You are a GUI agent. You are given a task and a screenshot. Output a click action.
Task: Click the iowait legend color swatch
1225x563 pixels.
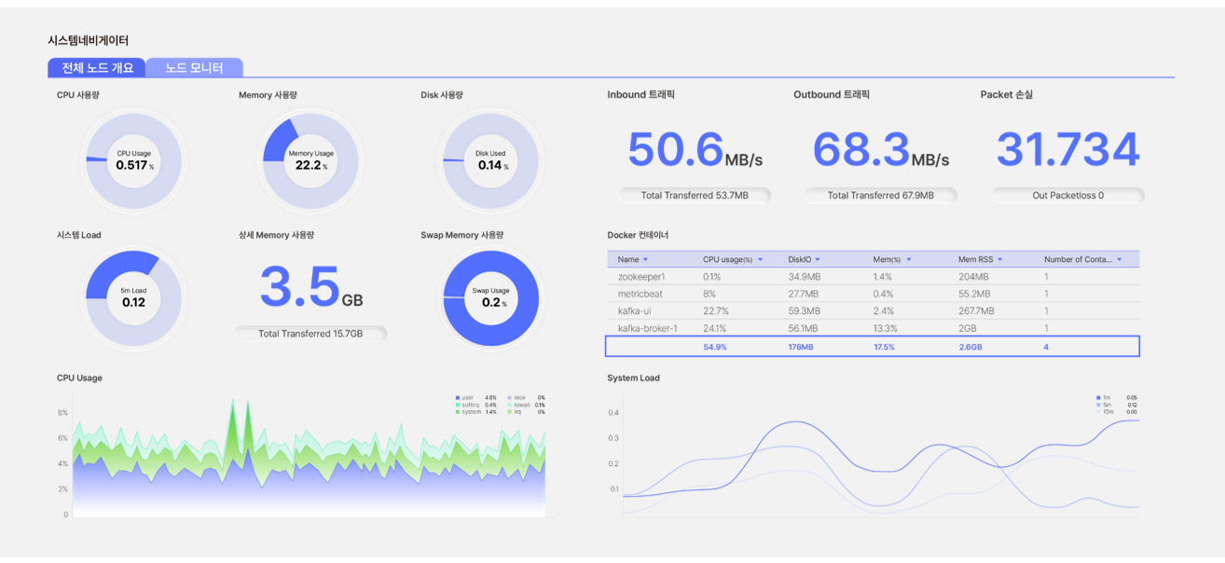(509, 405)
